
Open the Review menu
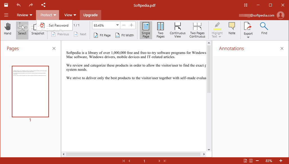tap(24, 15)
